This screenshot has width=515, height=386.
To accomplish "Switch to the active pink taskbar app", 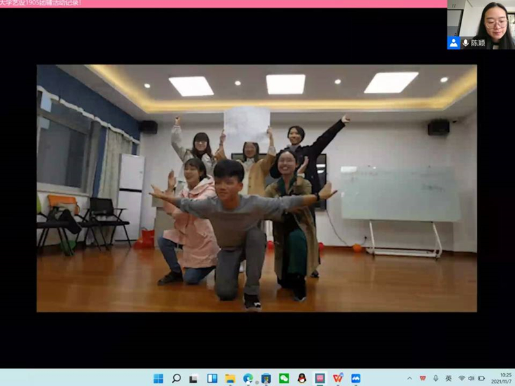I will point(320,378).
